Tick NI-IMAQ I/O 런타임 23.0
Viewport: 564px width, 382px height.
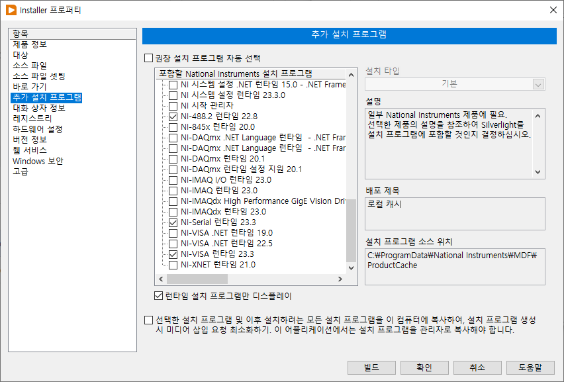point(173,180)
